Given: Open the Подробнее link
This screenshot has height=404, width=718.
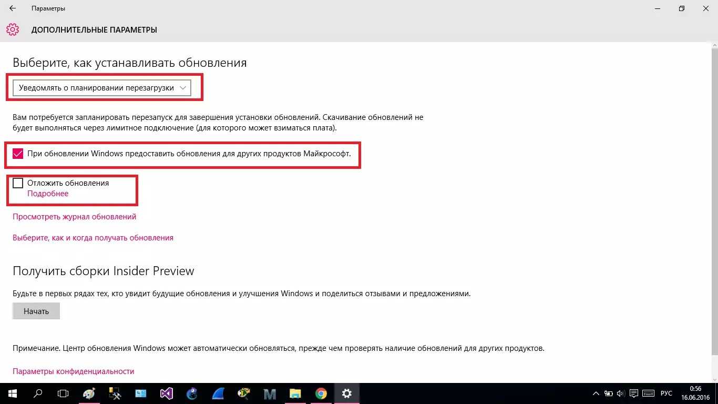Looking at the screenshot, I should click(x=48, y=194).
